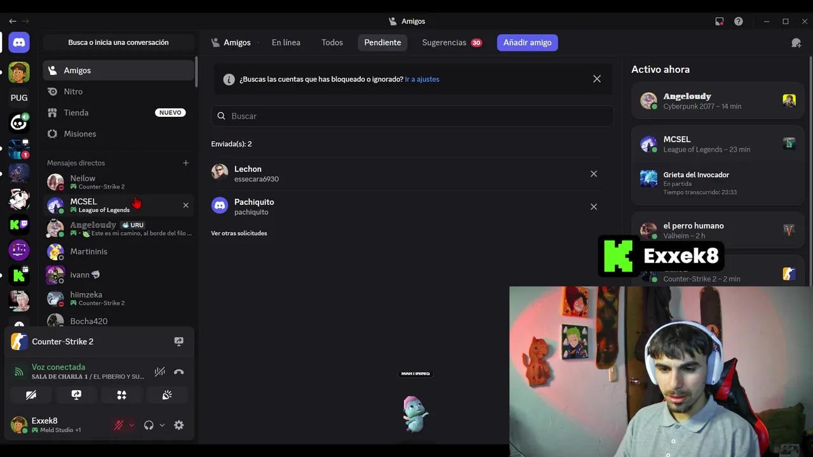Start an activity with the shapes icon
Viewport: 813px width, 457px height.
click(121, 395)
